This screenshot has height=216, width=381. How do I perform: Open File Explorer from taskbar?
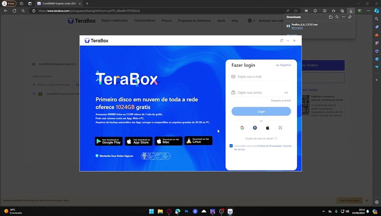coord(160,211)
